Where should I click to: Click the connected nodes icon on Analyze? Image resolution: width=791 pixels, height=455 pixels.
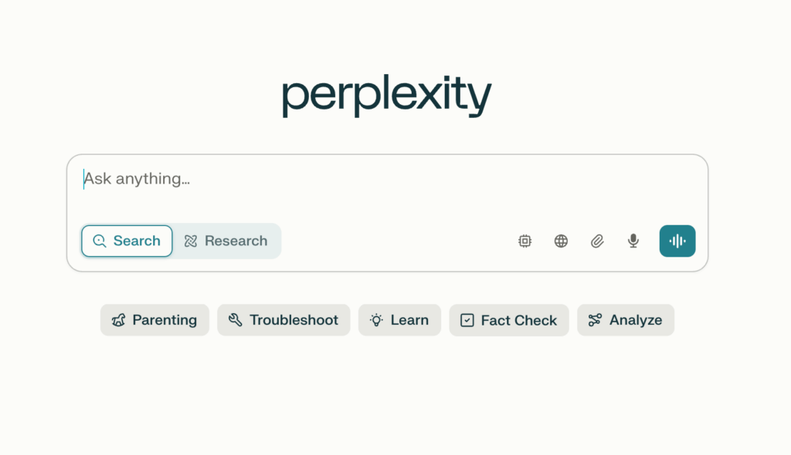(x=595, y=320)
